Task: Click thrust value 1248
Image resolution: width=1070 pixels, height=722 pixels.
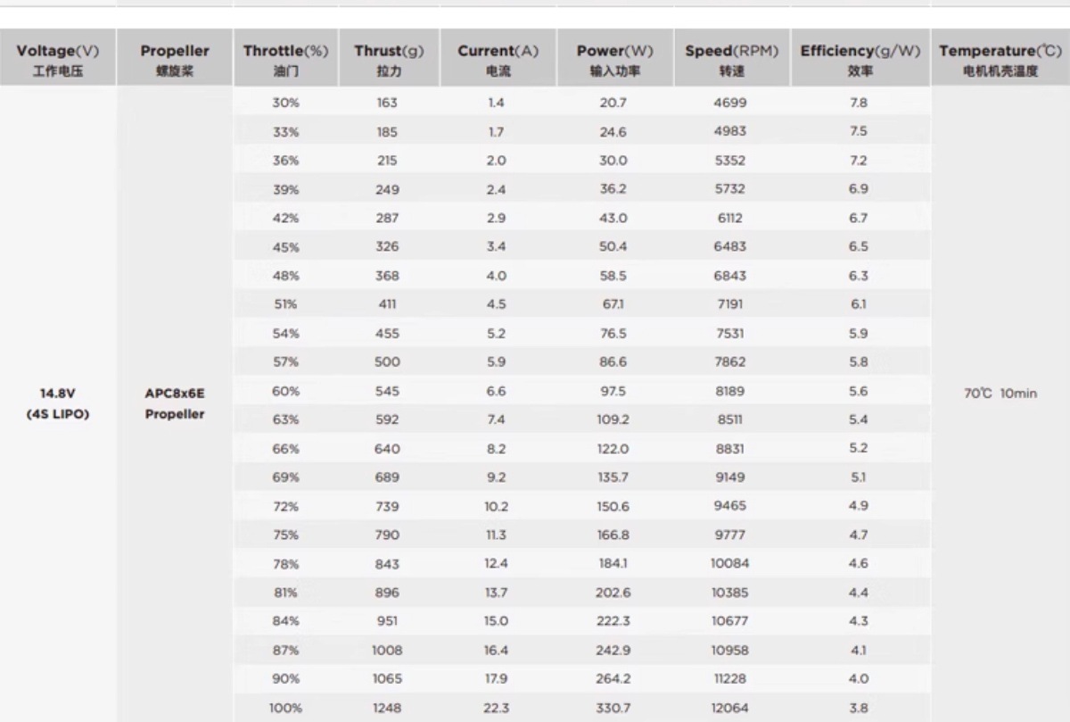Action: (387, 708)
